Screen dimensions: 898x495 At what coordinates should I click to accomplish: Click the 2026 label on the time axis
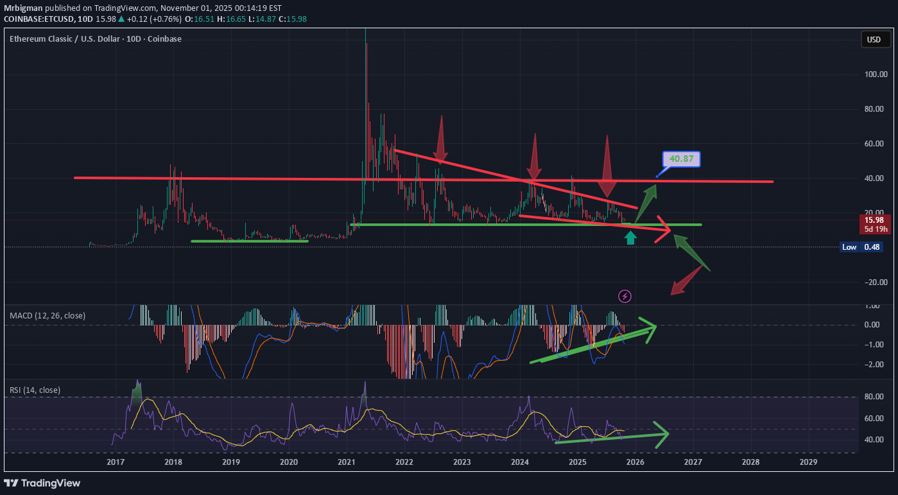pyautogui.click(x=635, y=462)
